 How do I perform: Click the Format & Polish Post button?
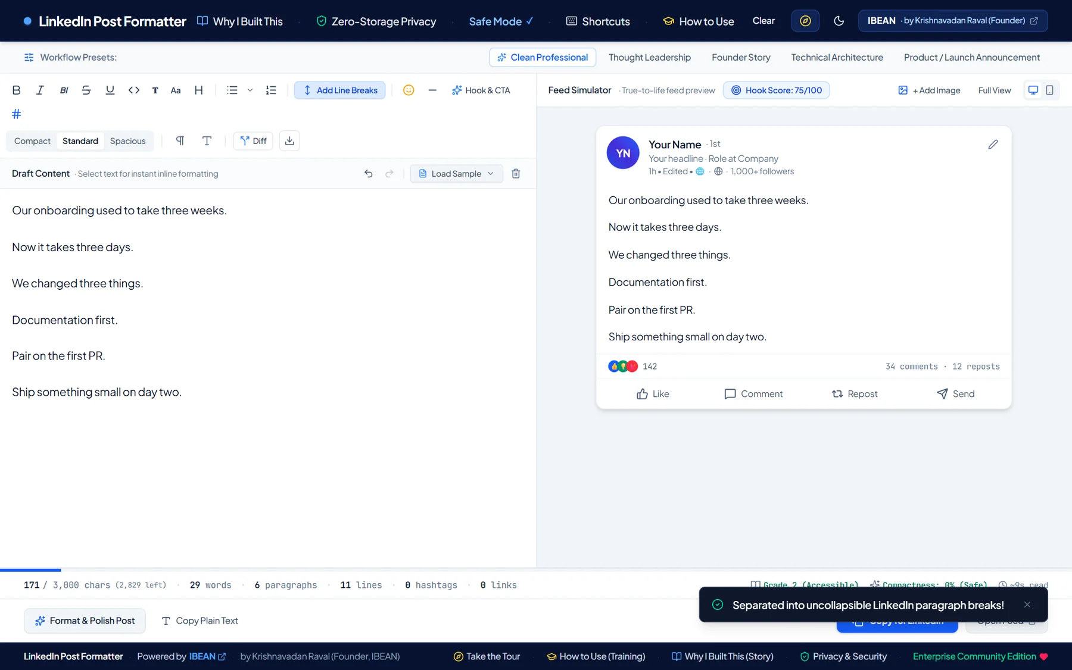pos(85,621)
